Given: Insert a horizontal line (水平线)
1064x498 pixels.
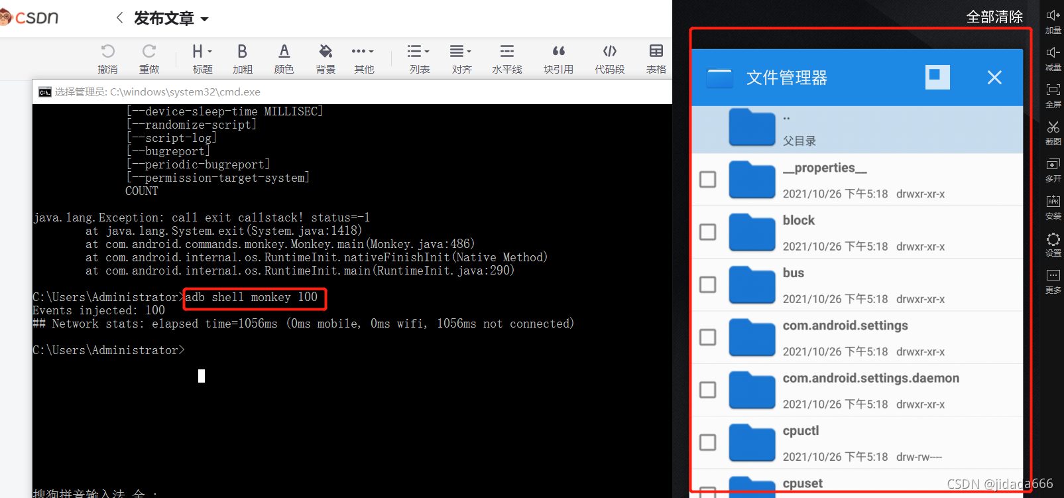Looking at the screenshot, I should point(507,51).
